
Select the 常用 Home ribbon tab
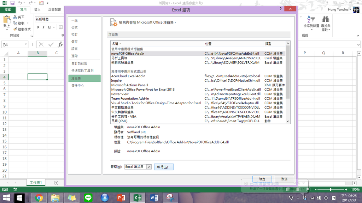(x=23, y=10)
